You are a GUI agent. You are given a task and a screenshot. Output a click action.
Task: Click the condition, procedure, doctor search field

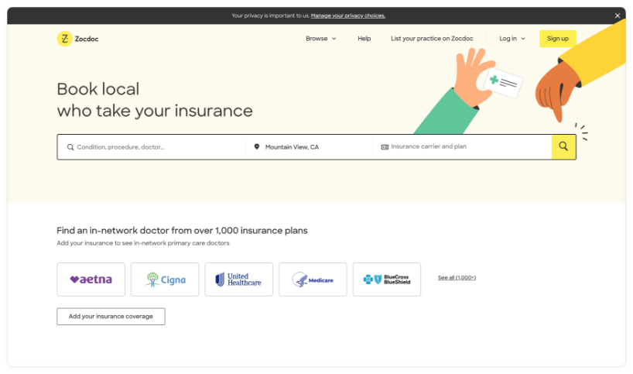point(152,147)
